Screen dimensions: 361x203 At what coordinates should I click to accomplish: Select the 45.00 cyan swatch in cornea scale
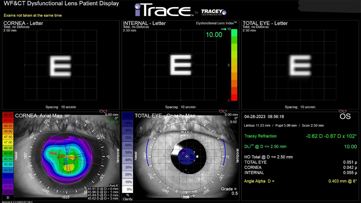click(8, 164)
